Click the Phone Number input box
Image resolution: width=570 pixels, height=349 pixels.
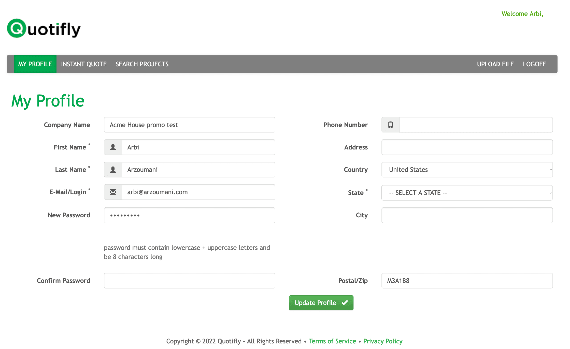[x=476, y=125]
